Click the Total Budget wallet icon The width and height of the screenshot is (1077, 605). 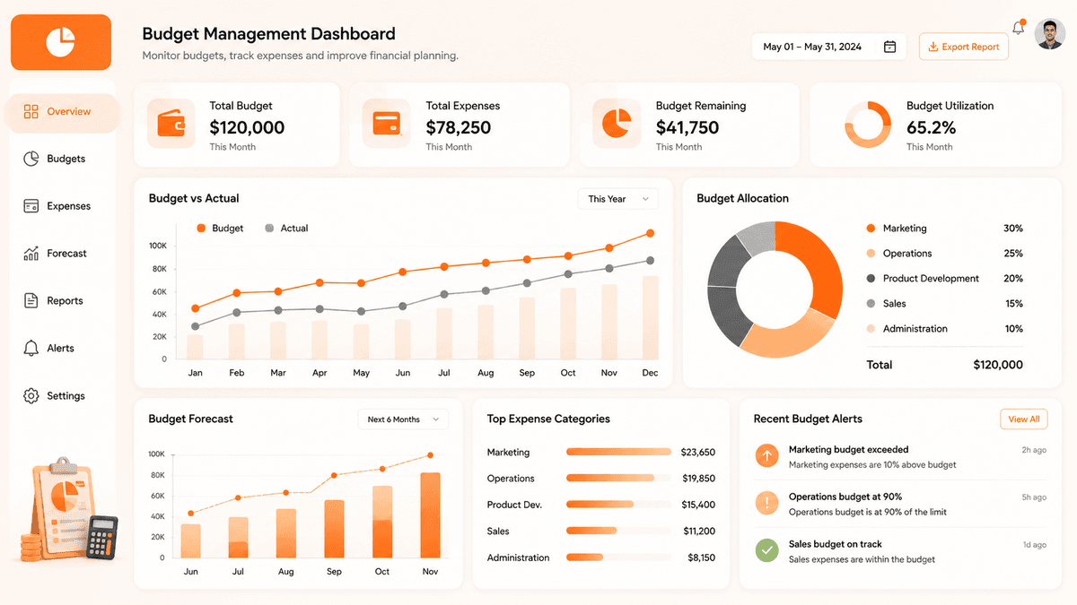click(x=171, y=123)
